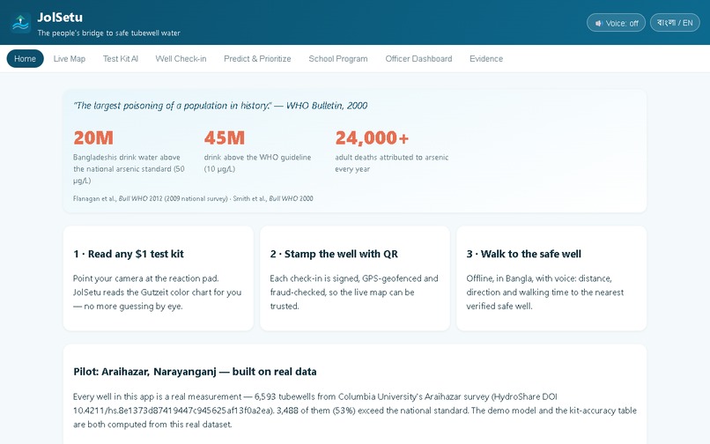
Task: Open the Predict & Prioritize tab
Action: click(x=257, y=58)
